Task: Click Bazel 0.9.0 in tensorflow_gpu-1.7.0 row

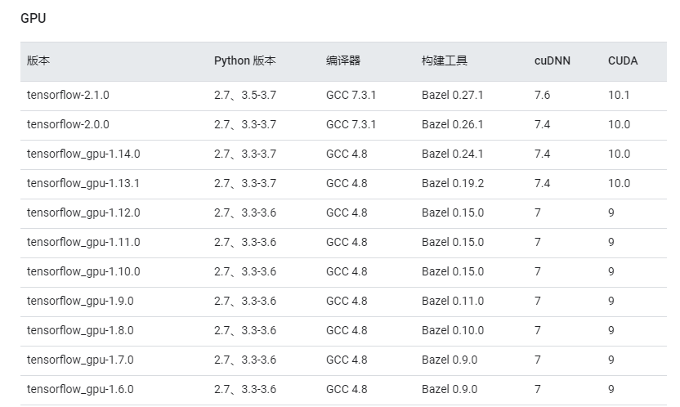Action: 450,360
